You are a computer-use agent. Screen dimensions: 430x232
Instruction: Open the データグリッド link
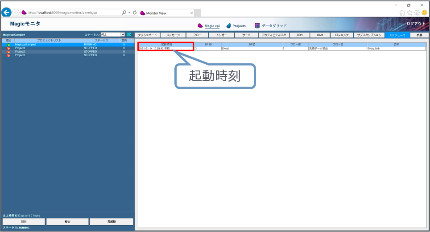[x=270, y=26]
